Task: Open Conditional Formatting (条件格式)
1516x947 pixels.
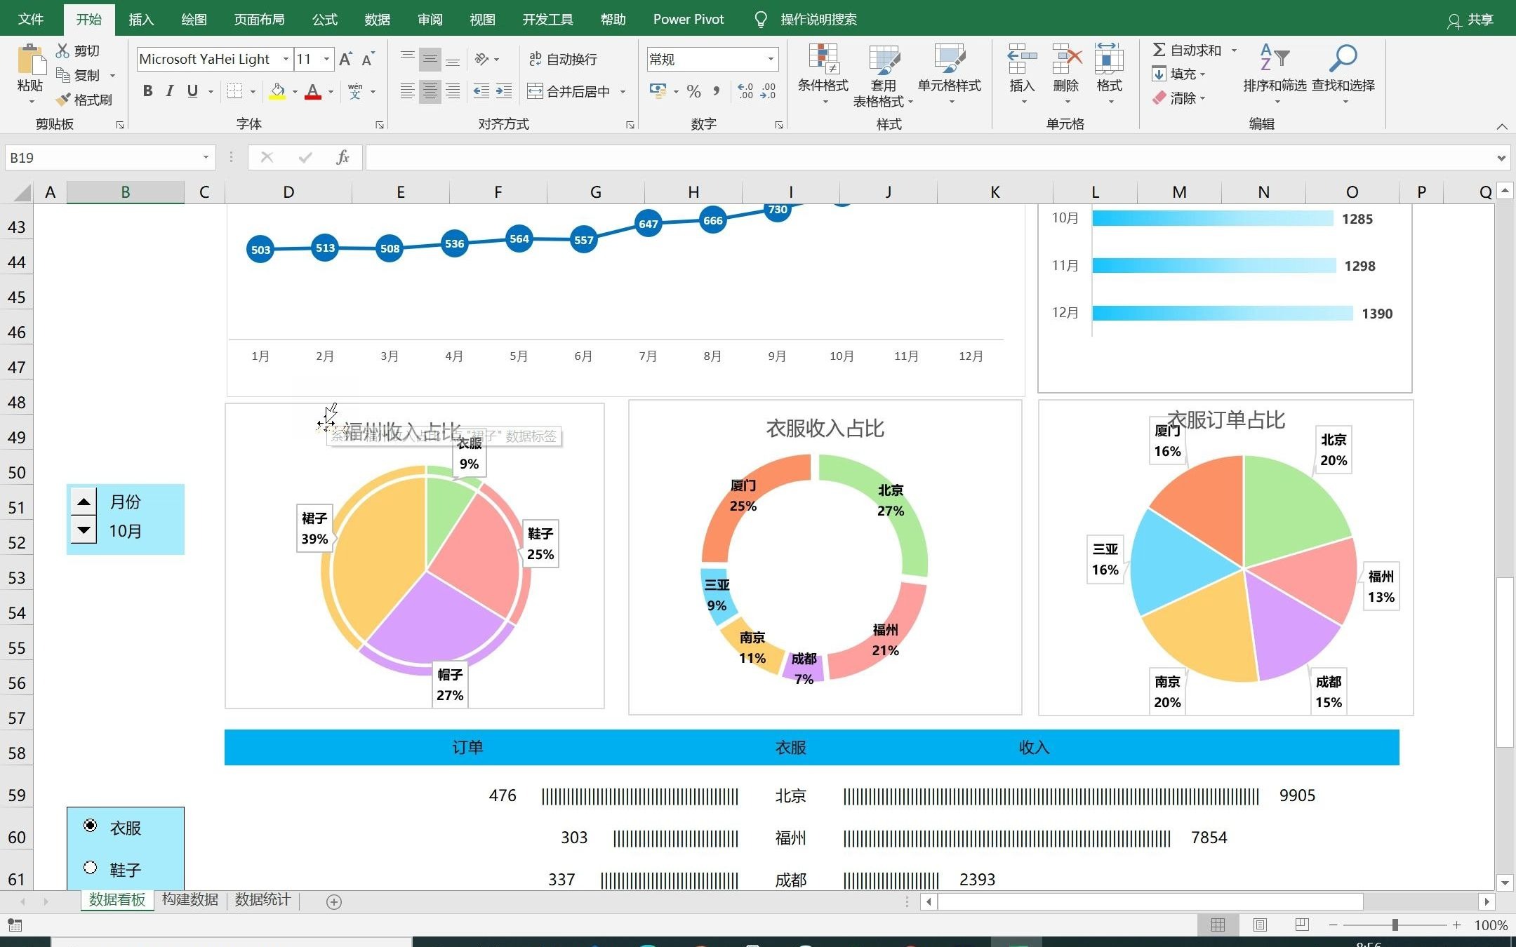Action: [823, 74]
